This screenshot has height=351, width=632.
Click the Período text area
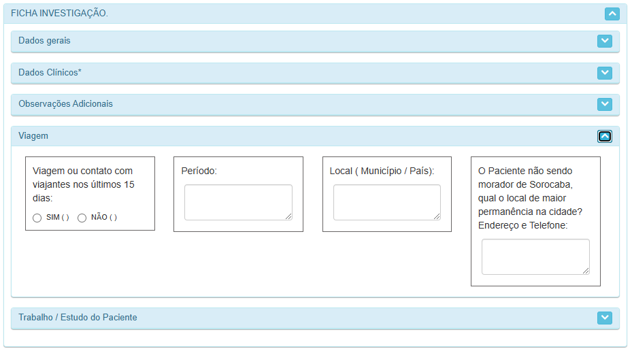[238, 202]
